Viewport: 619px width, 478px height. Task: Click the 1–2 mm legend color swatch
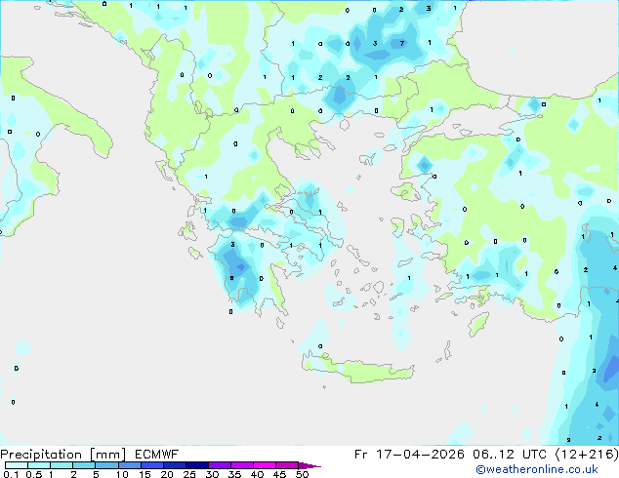(62, 465)
